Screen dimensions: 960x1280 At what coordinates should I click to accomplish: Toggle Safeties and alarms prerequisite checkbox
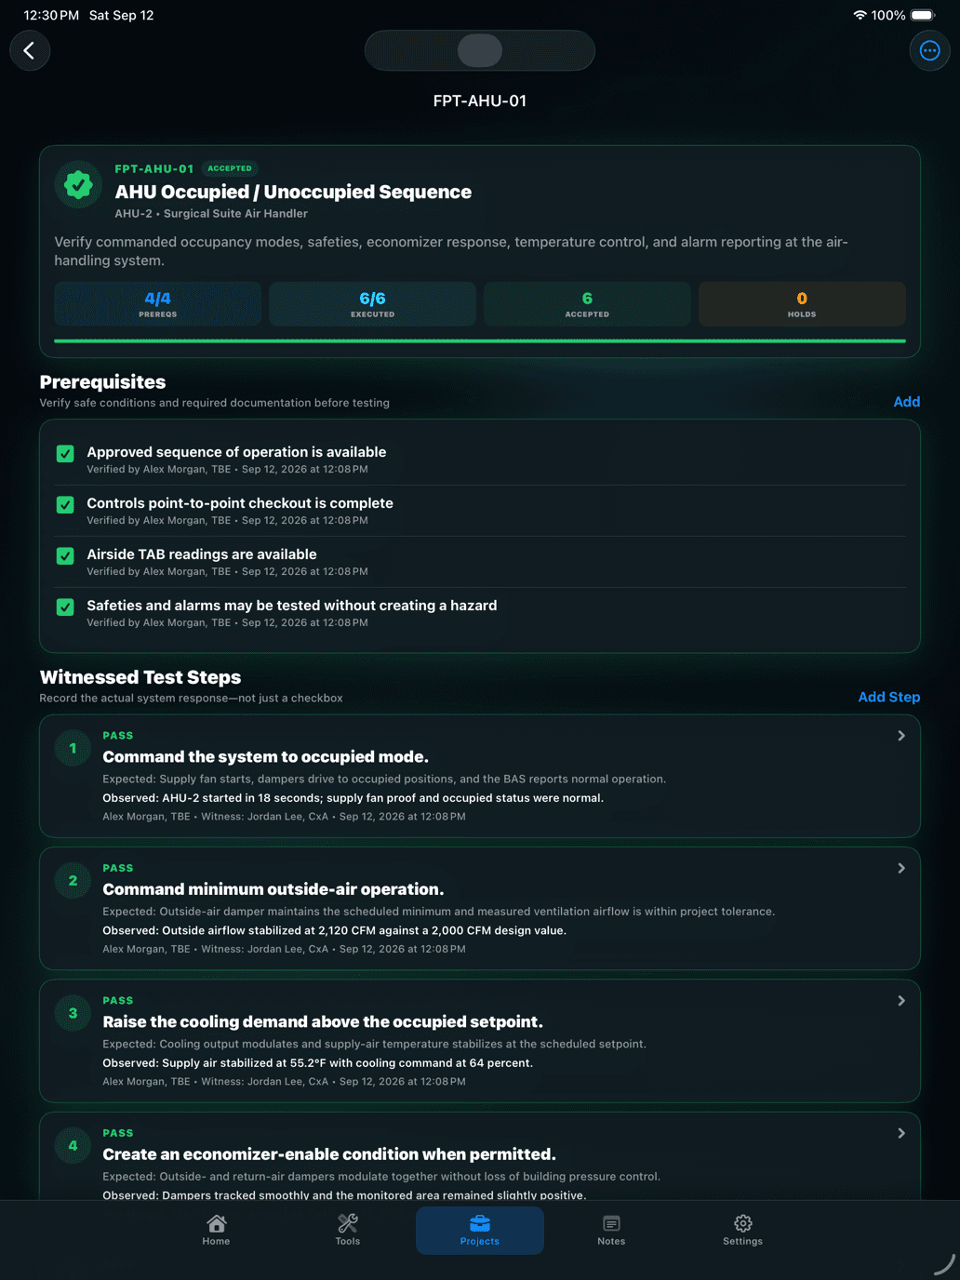(x=65, y=607)
